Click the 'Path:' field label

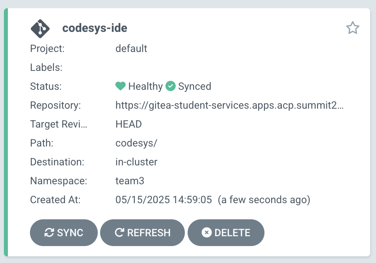coord(41,143)
